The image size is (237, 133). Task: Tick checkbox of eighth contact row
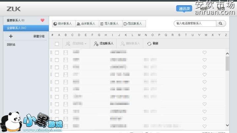(57, 104)
